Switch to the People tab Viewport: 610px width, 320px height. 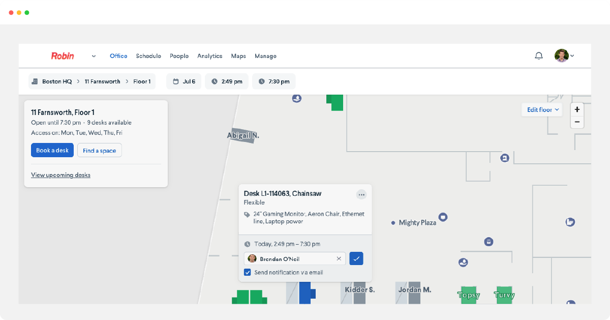(179, 56)
